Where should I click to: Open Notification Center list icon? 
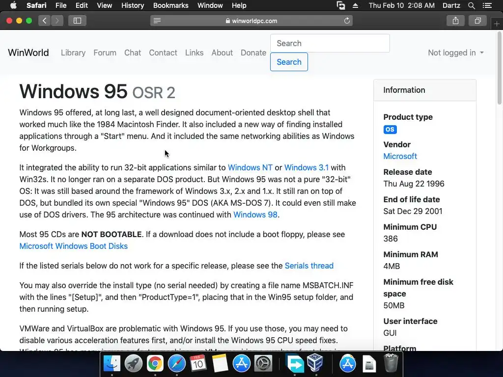(x=487, y=5)
